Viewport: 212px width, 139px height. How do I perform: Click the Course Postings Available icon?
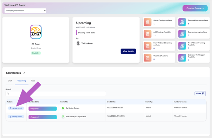click(x=148, y=22)
